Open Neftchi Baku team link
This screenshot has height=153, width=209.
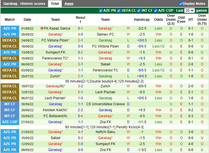coord(105,132)
